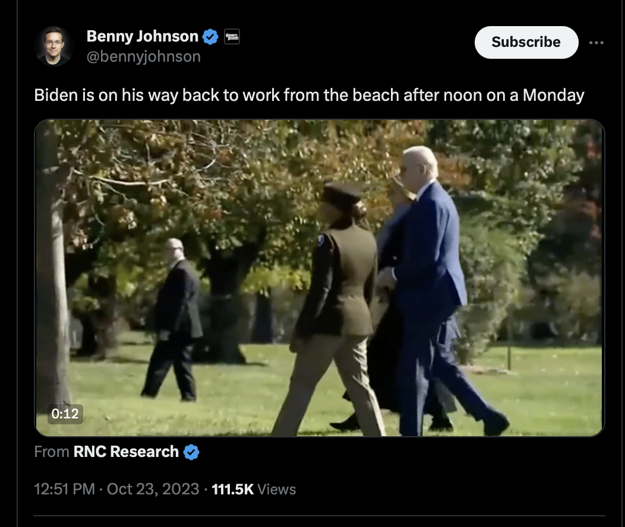Screen dimensions: 625x527
Task: Click the 0:12 video duration label
Action: pyautogui.click(x=65, y=414)
